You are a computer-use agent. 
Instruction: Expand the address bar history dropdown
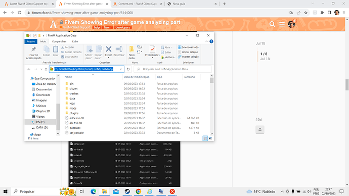coord(121,69)
